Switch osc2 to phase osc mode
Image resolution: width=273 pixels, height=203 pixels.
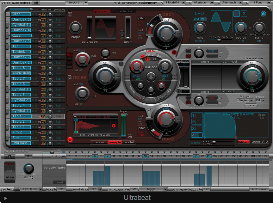tap(99, 142)
